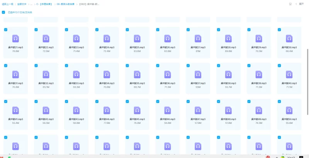Uncheck the checkbox on 吴中誠25.mp3
The width and height of the screenshot is (309, 158).
point(127,30)
